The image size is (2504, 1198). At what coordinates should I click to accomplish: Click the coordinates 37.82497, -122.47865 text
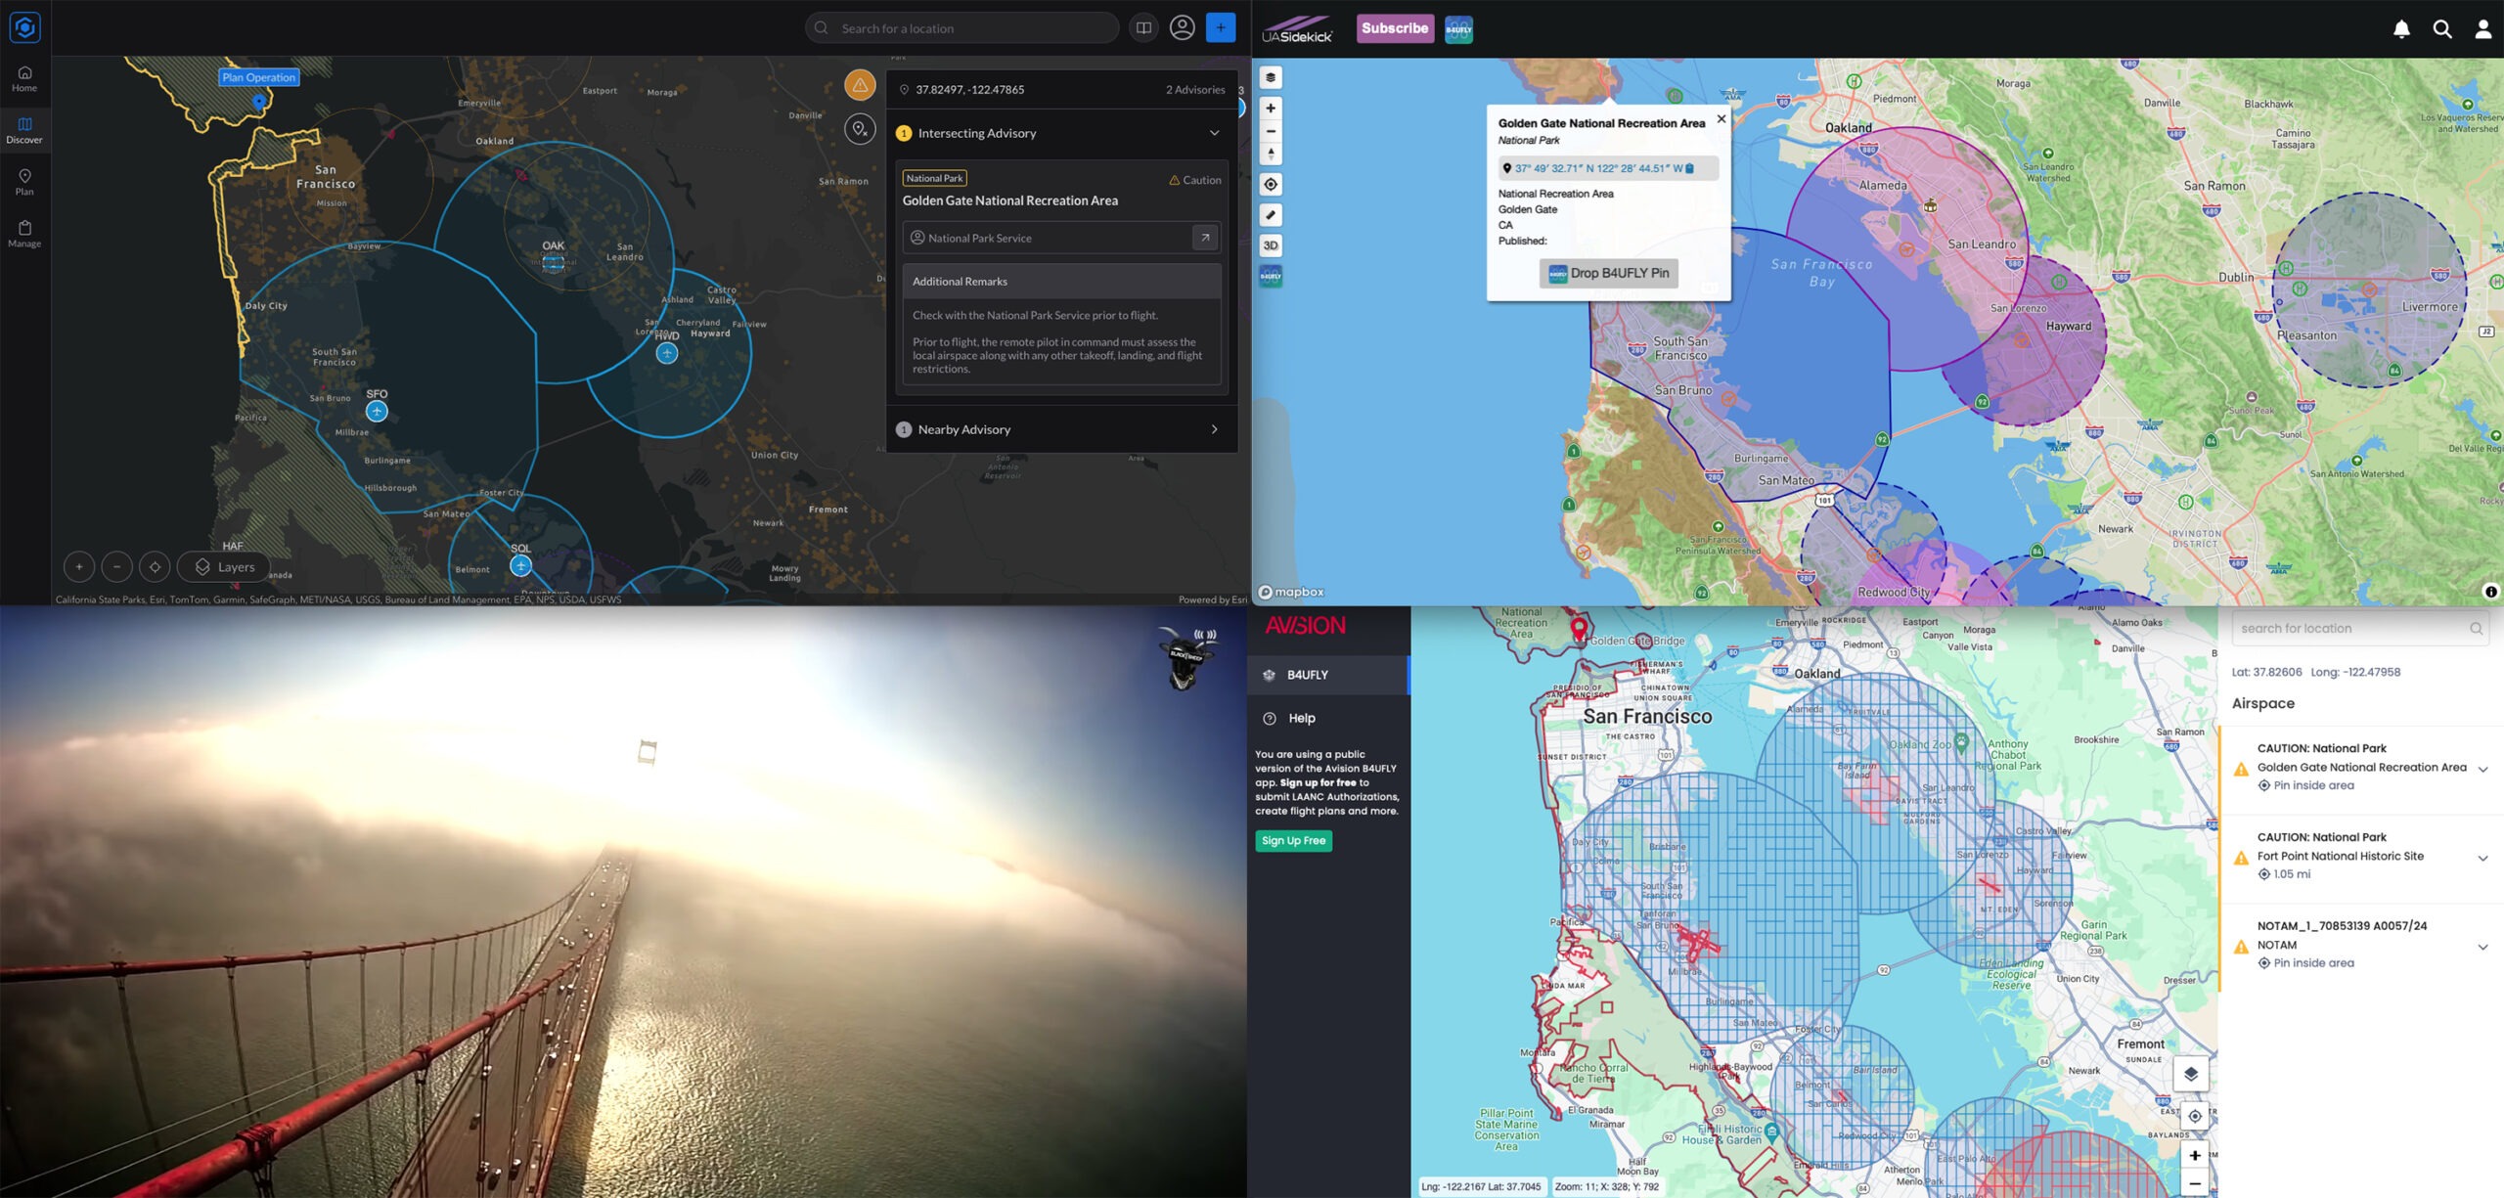969,89
